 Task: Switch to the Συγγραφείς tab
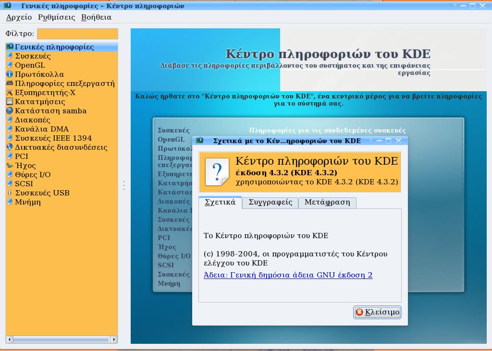(x=270, y=203)
